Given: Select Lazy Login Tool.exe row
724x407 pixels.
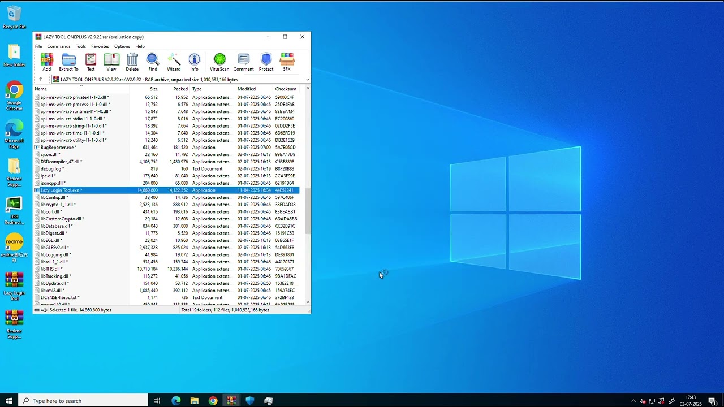Looking at the screenshot, I should click(x=166, y=190).
